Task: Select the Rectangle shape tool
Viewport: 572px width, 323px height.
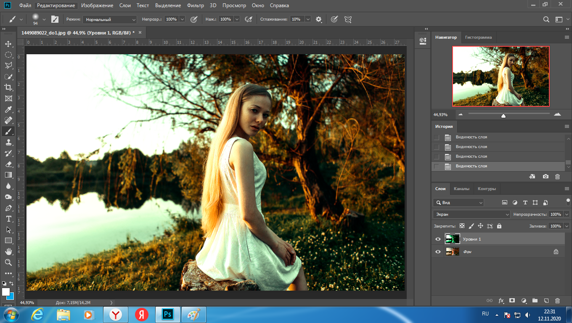Action: click(x=8, y=241)
